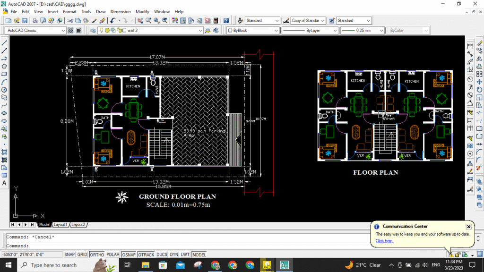The width and height of the screenshot is (484, 272).
Task: Select the Line draw tool
Action: (x=4, y=43)
